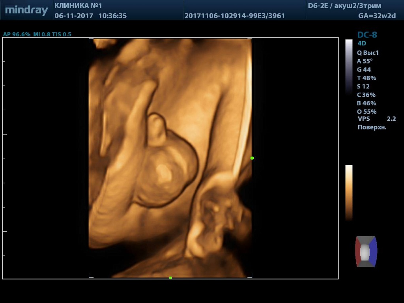Click the mindray logo
Viewport: 404px width, 303px height.
(x=26, y=10)
